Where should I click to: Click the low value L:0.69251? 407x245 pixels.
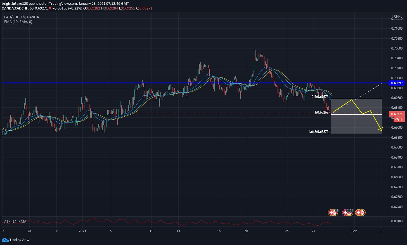click(x=127, y=8)
